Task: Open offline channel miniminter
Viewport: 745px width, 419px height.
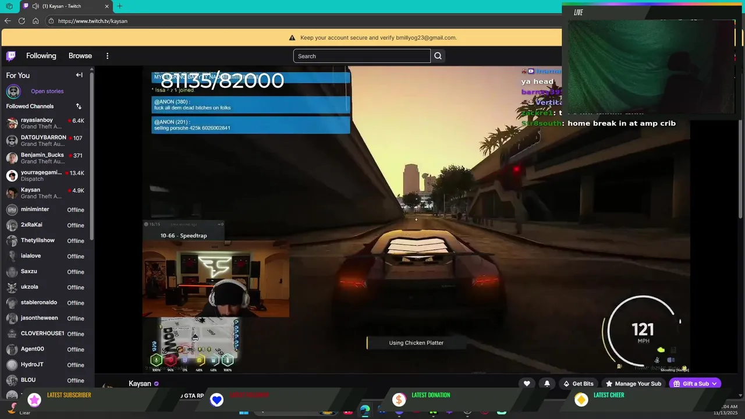Action: [45, 210]
